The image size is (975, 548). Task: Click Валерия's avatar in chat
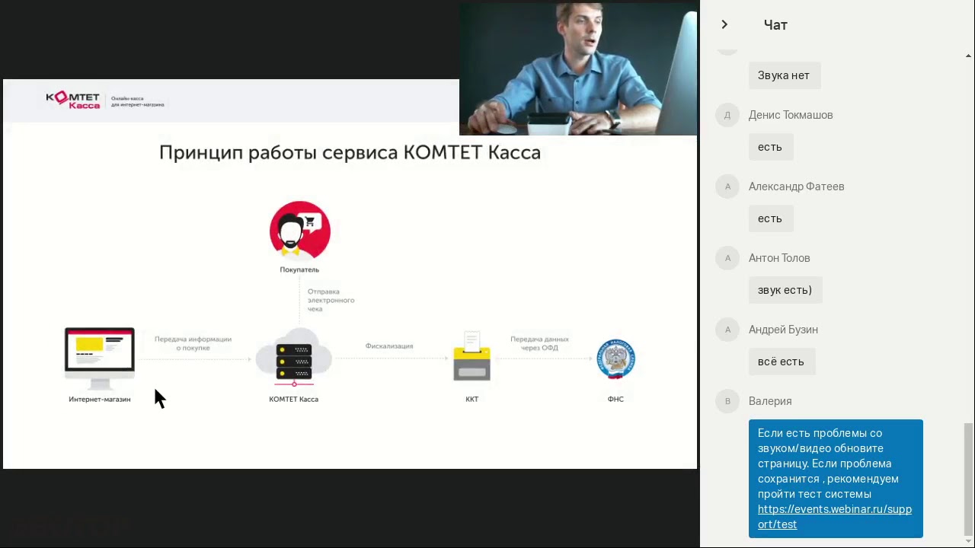[727, 401]
